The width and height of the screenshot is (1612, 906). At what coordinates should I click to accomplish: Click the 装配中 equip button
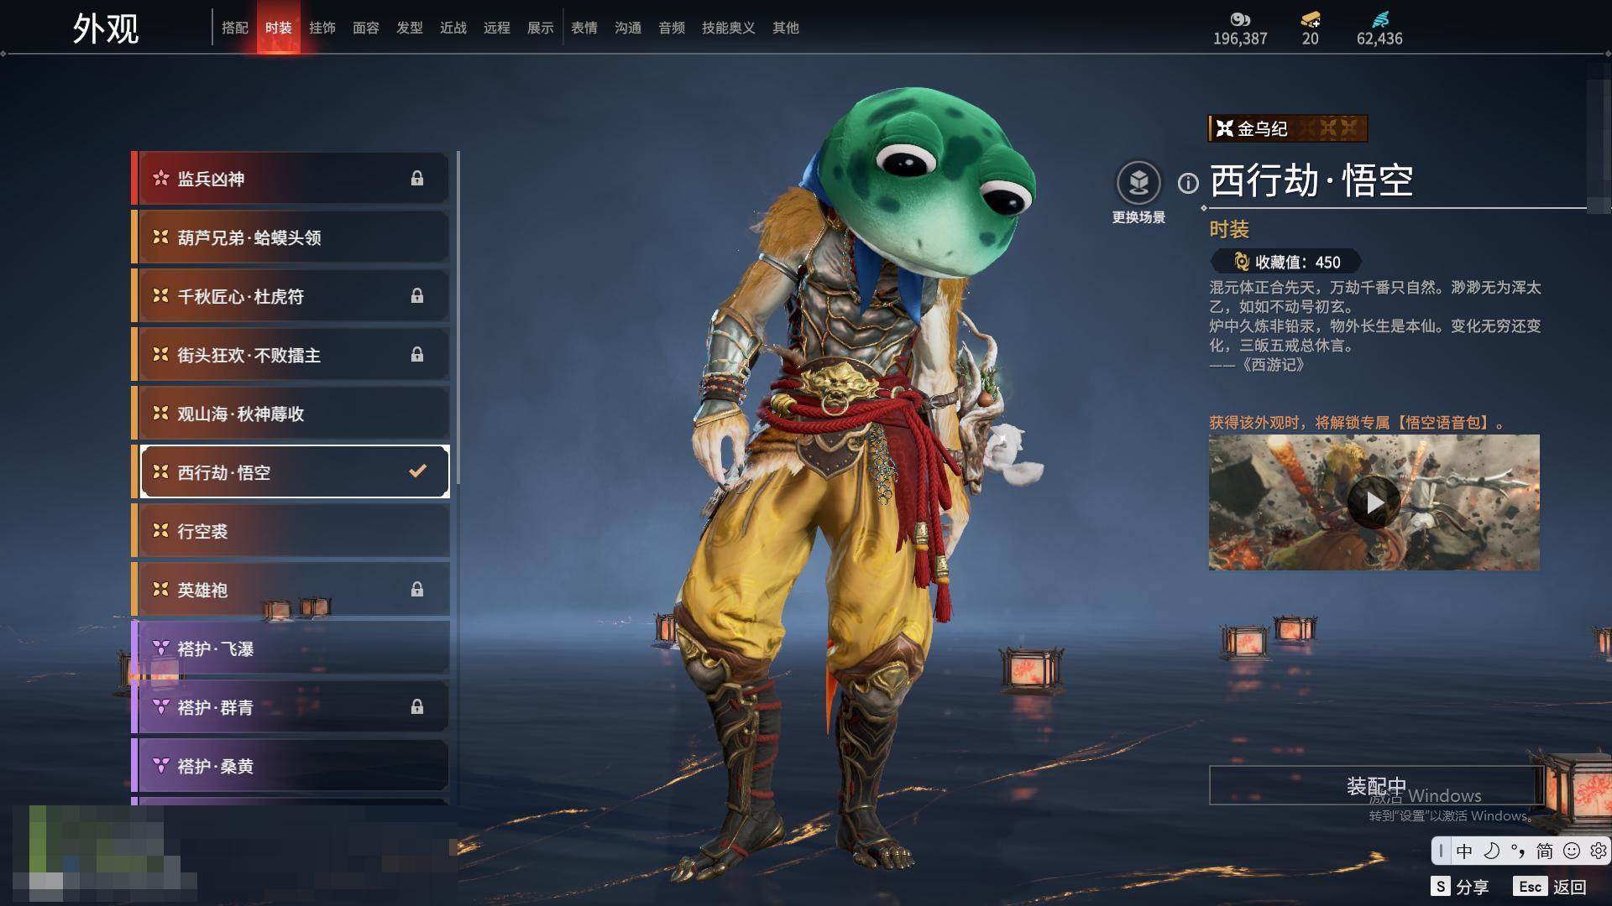pyautogui.click(x=1376, y=785)
